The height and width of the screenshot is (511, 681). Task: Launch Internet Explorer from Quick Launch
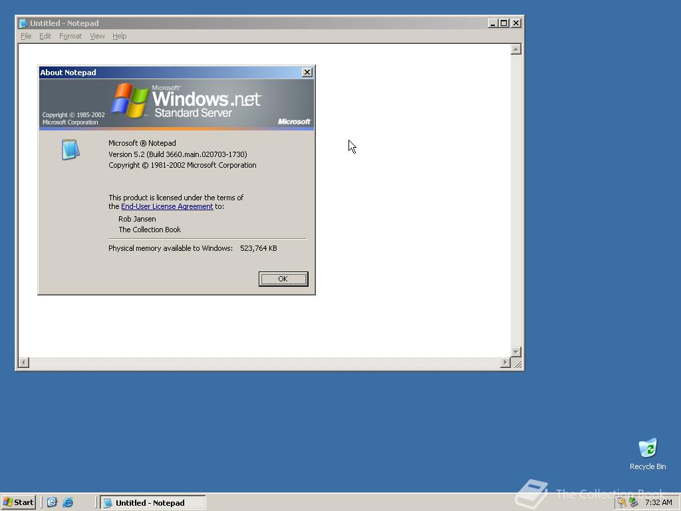tap(68, 502)
